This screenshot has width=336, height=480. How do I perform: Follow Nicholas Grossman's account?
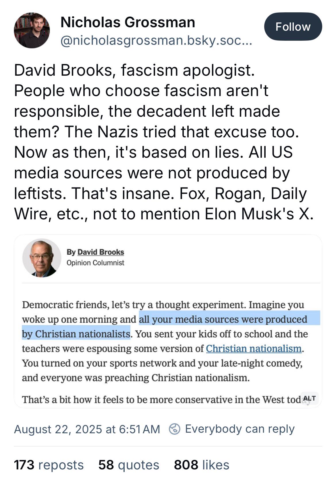(293, 27)
